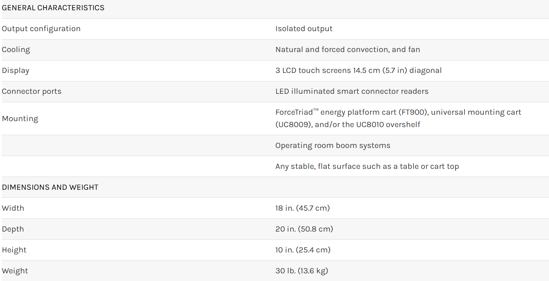Click the DIMENSIONS AND WEIGHT section heading
Image resolution: width=549 pixels, height=281 pixels.
point(50,187)
